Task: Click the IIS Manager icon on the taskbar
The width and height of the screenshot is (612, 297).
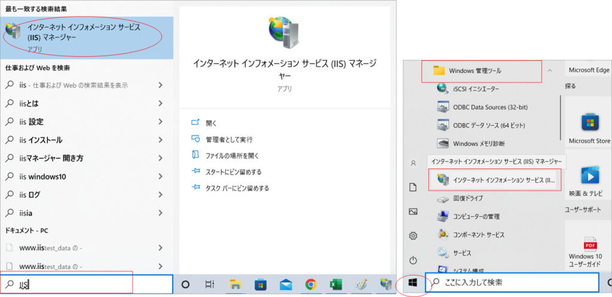Action: [x=386, y=284]
